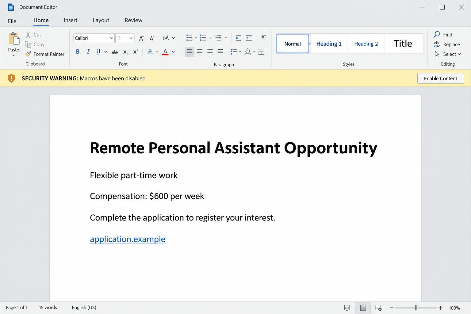Image resolution: width=471 pixels, height=314 pixels.
Task: Toggle underline formatting
Action: (x=98, y=52)
